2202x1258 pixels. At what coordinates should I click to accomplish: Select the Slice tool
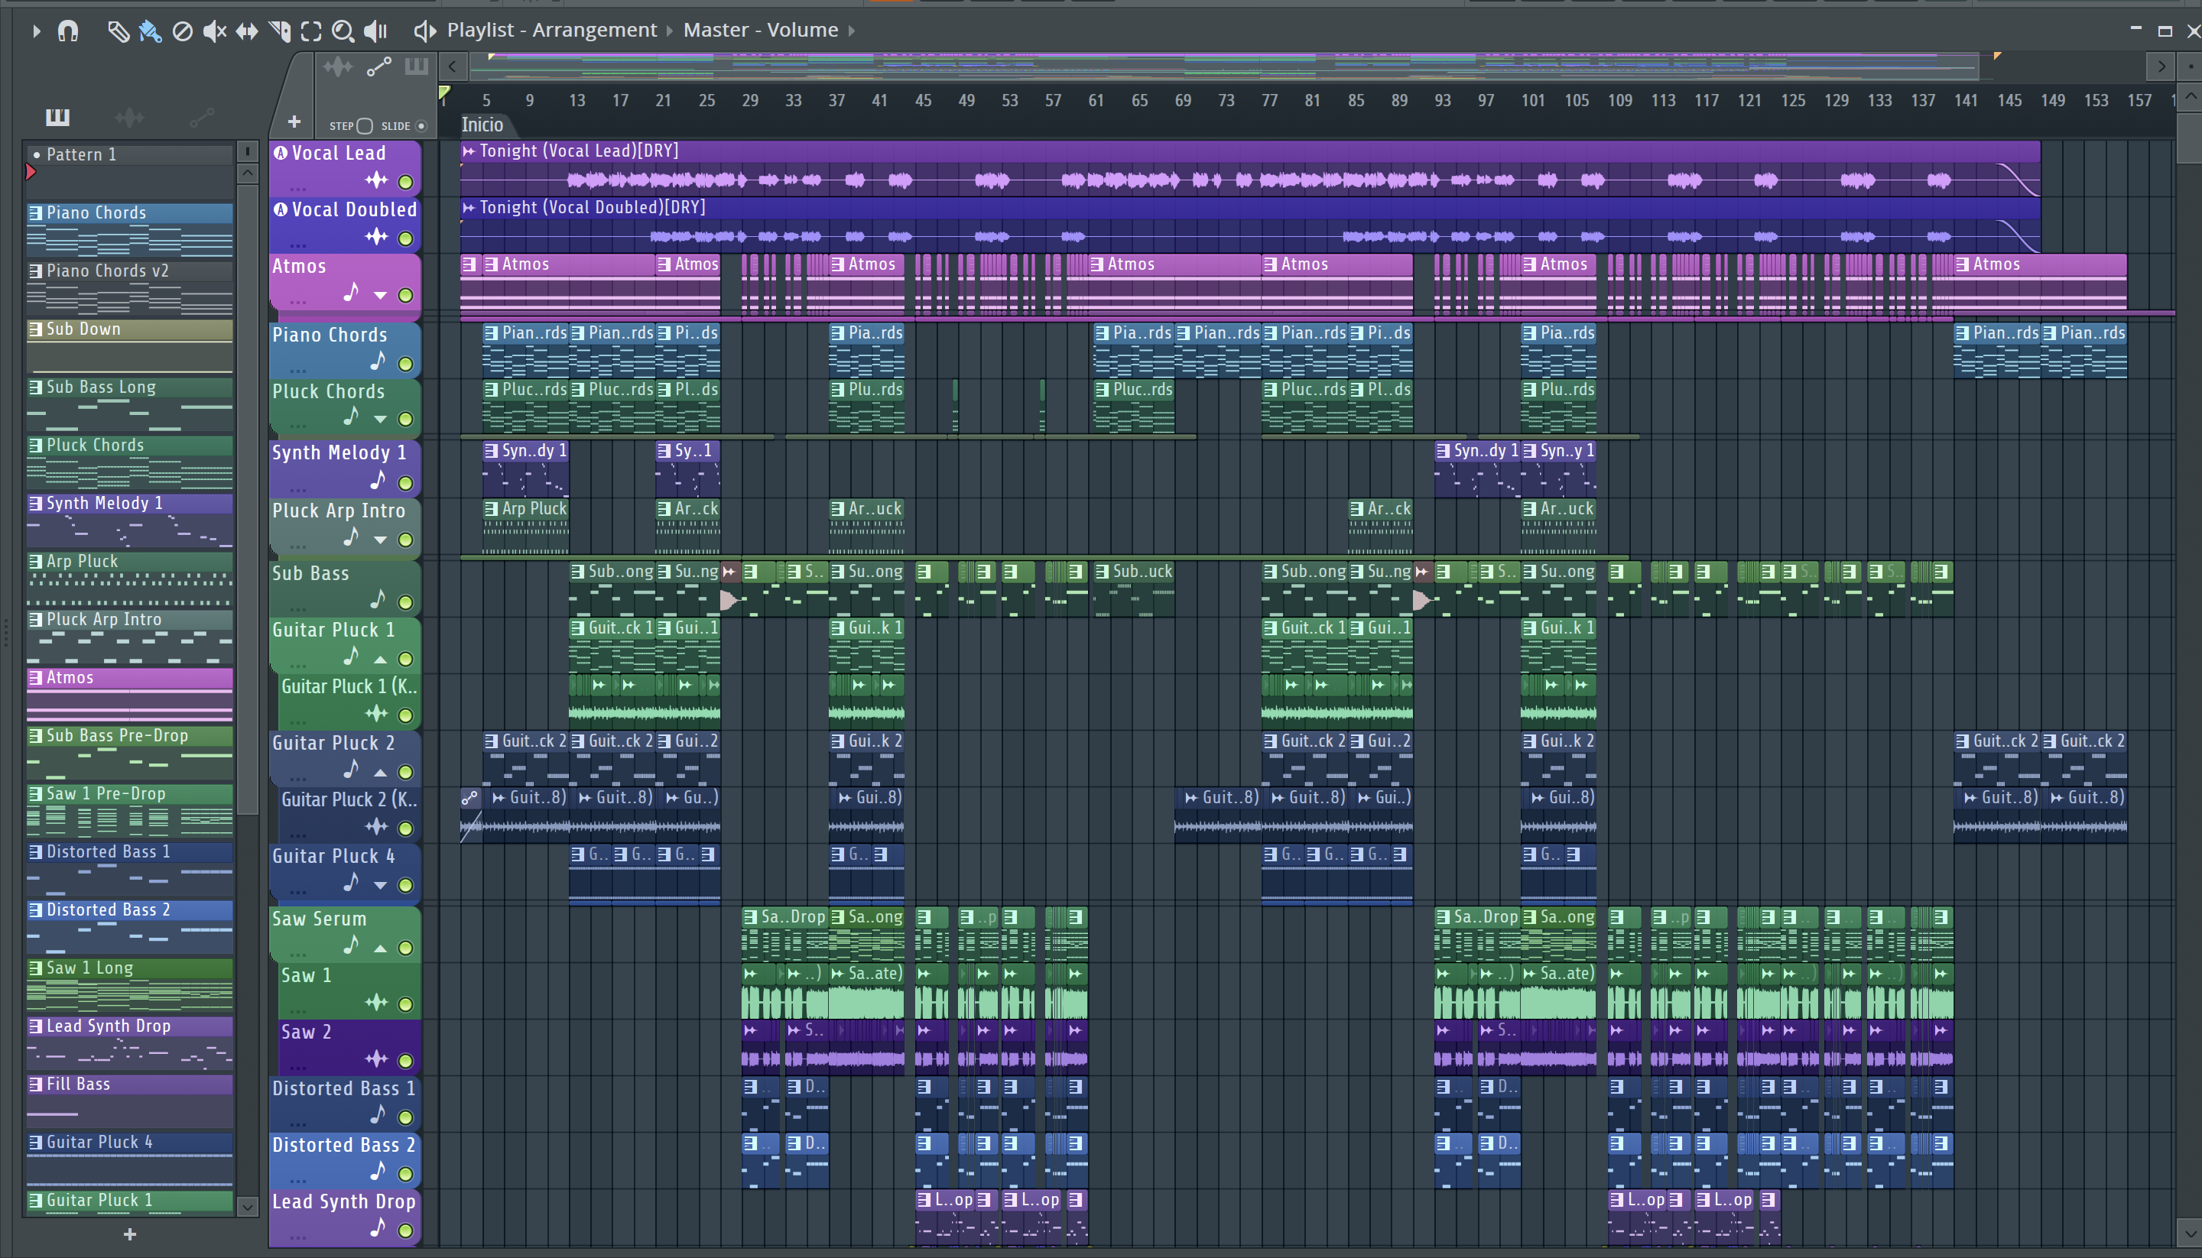(x=279, y=32)
